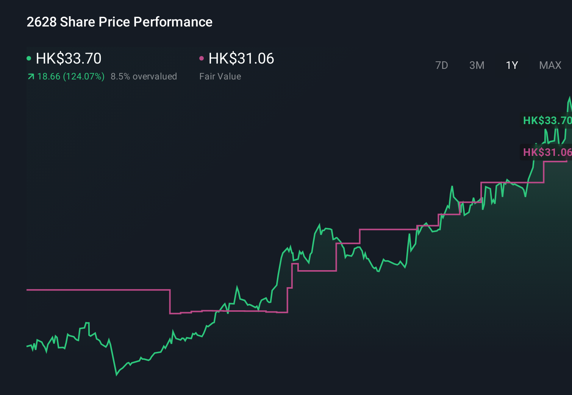Image resolution: width=572 pixels, height=395 pixels.
Task: Open the 3M time range view
Action: pyautogui.click(x=476, y=65)
